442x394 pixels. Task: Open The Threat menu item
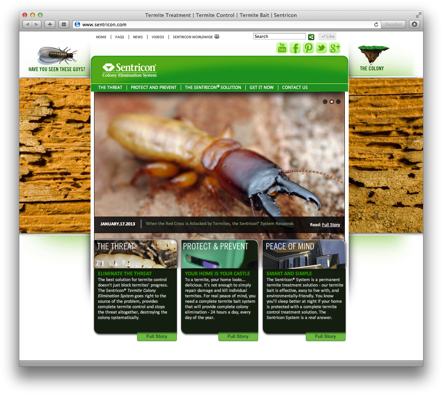tap(110, 87)
